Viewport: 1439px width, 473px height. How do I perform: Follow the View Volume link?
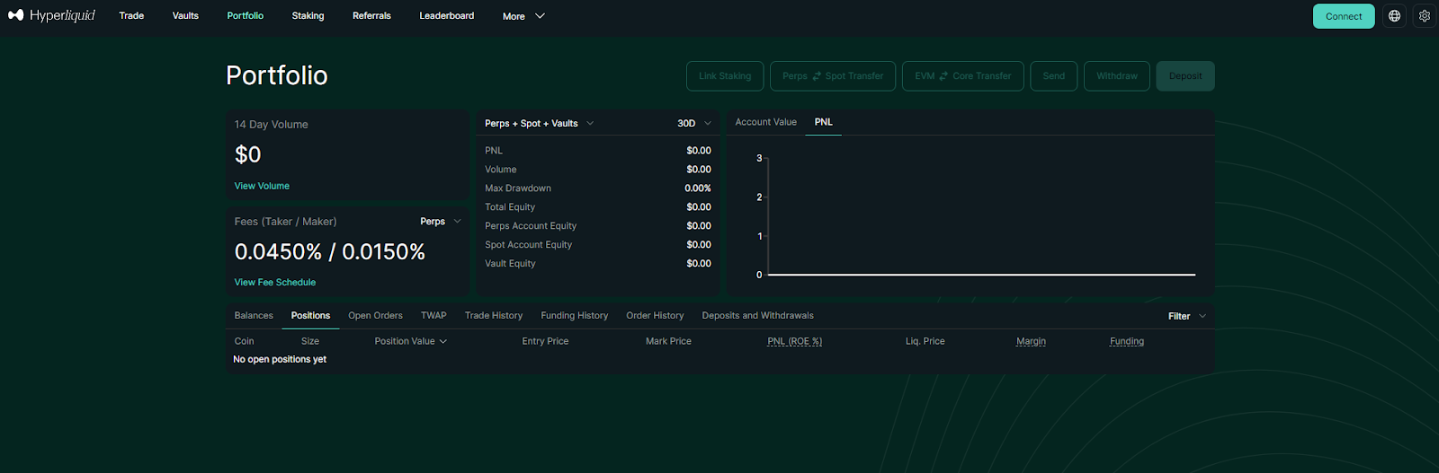tap(262, 186)
